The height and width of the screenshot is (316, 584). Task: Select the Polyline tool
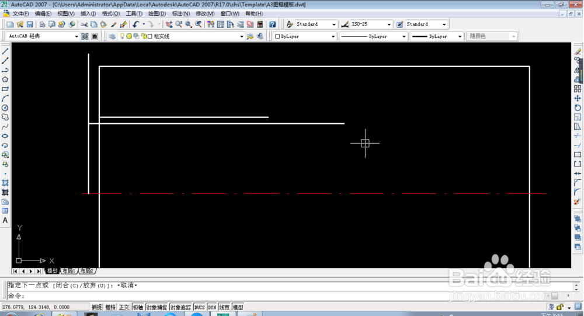5,70
